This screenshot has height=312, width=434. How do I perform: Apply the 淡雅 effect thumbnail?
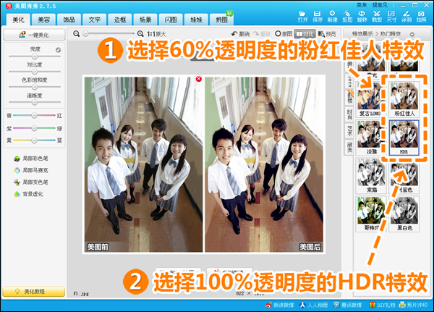[x=370, y=138]
